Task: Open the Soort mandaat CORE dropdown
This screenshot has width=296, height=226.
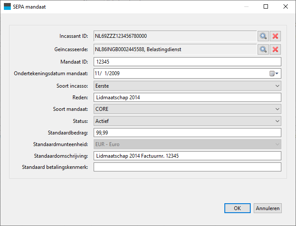Action: [x=187, y=109]
